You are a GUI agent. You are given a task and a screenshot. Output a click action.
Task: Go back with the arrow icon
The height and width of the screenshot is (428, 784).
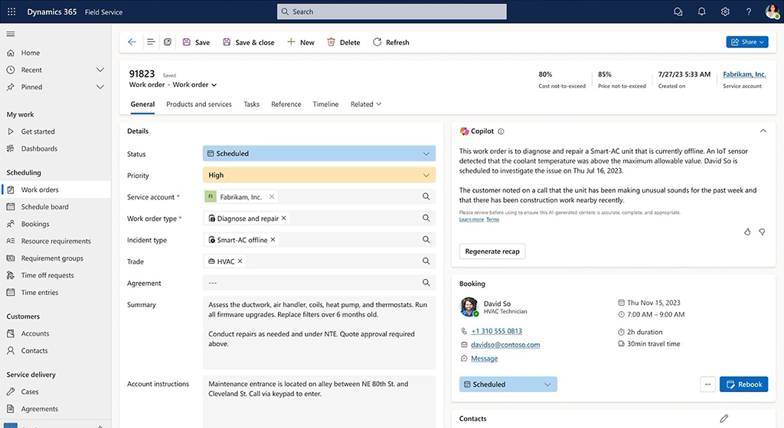click(132, 42)
